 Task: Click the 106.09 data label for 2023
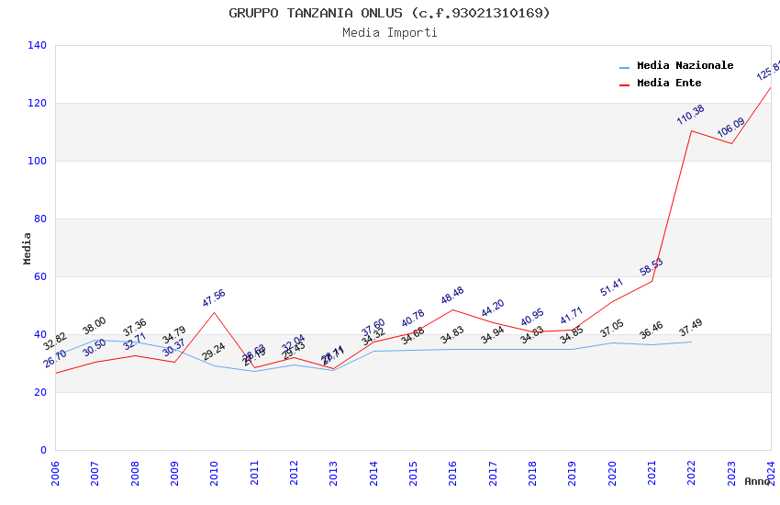730,128
